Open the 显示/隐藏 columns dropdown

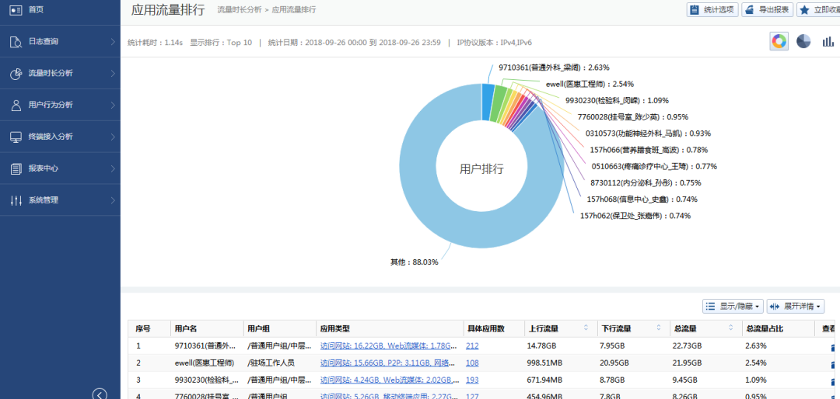tap(733, 307)
